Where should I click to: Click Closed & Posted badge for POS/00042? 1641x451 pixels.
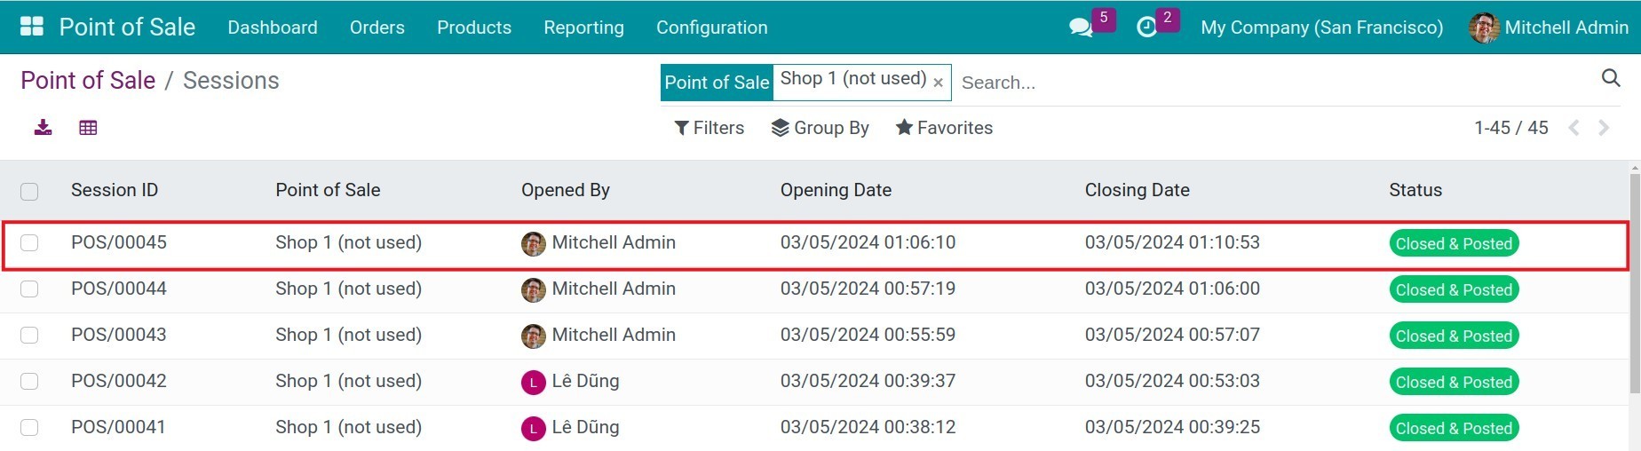(x=1453, y=382)
